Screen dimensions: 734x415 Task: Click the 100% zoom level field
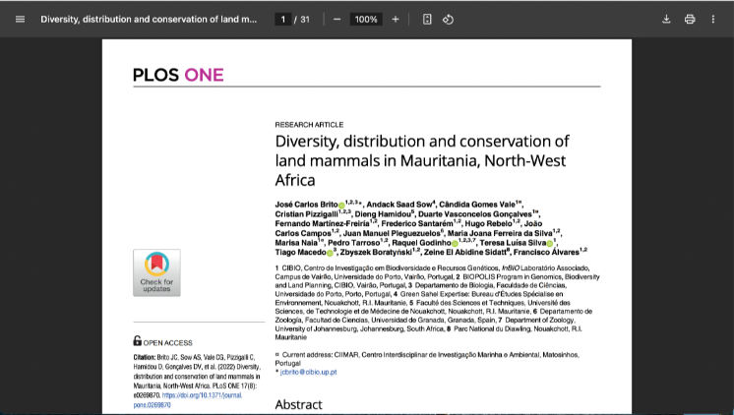click(366, 19)
